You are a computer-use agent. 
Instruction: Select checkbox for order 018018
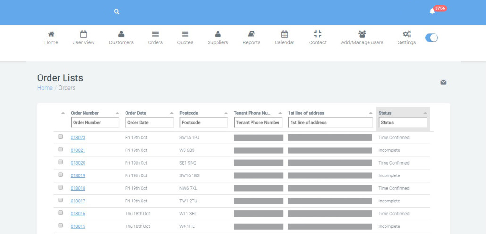[60, 187]
